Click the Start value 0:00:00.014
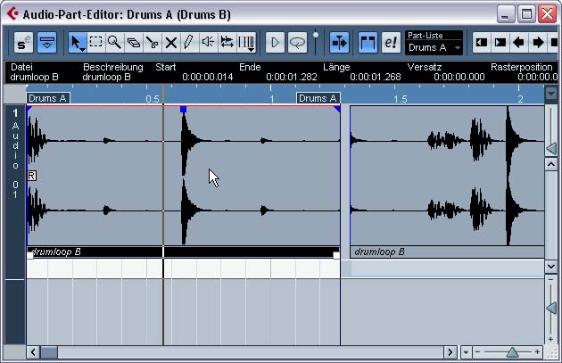 coord(208,77)
